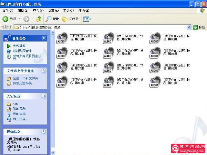Click the copy-to-CD icon

(x=9, y=57)
